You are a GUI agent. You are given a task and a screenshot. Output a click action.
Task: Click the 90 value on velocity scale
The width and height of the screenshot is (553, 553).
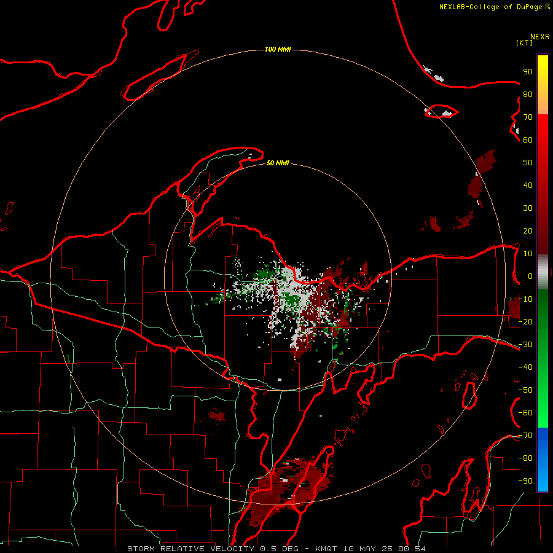tap(528, 72)
